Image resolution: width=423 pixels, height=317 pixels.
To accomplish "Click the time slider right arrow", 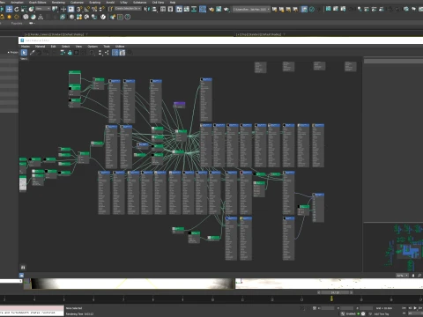I will coord(352,292).
